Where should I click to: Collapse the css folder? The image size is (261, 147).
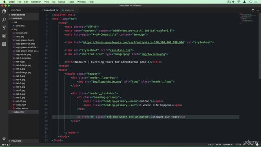pos(15,22)
